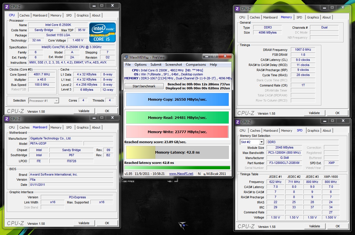Click the red Memory-Write result bar
355x235 pixels.
point(177,132)
